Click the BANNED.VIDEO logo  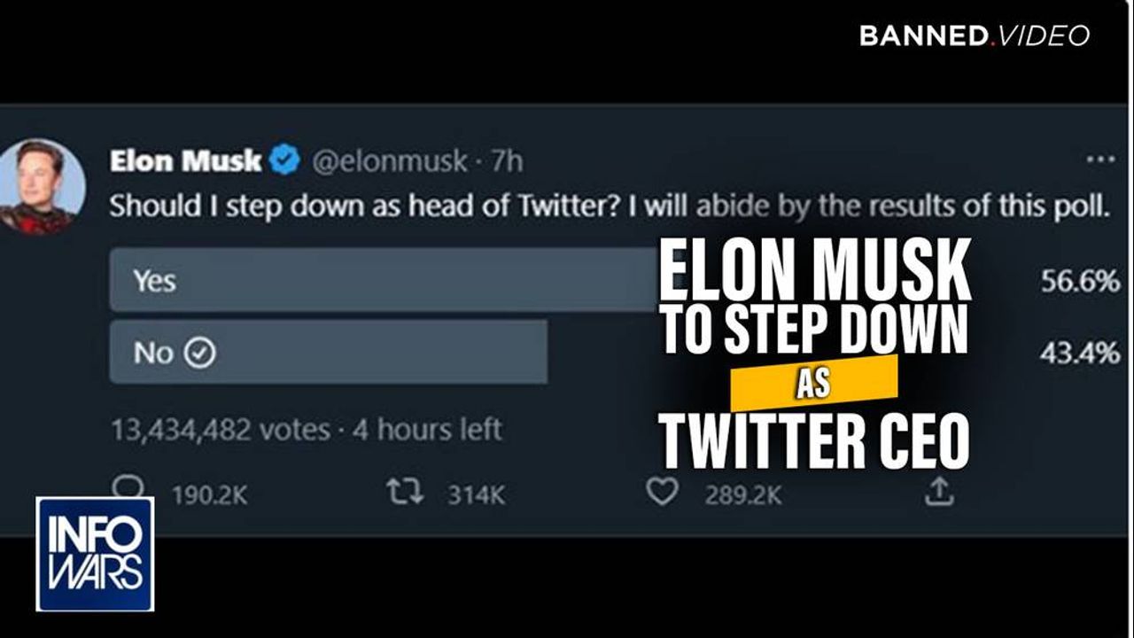click(x=975, y=35)
